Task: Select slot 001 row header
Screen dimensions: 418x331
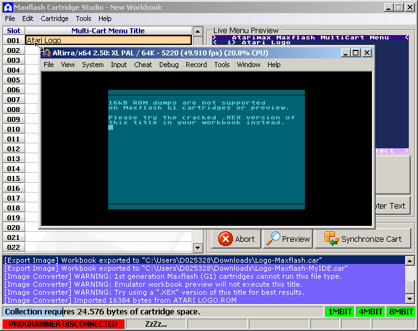Action: 14,41
